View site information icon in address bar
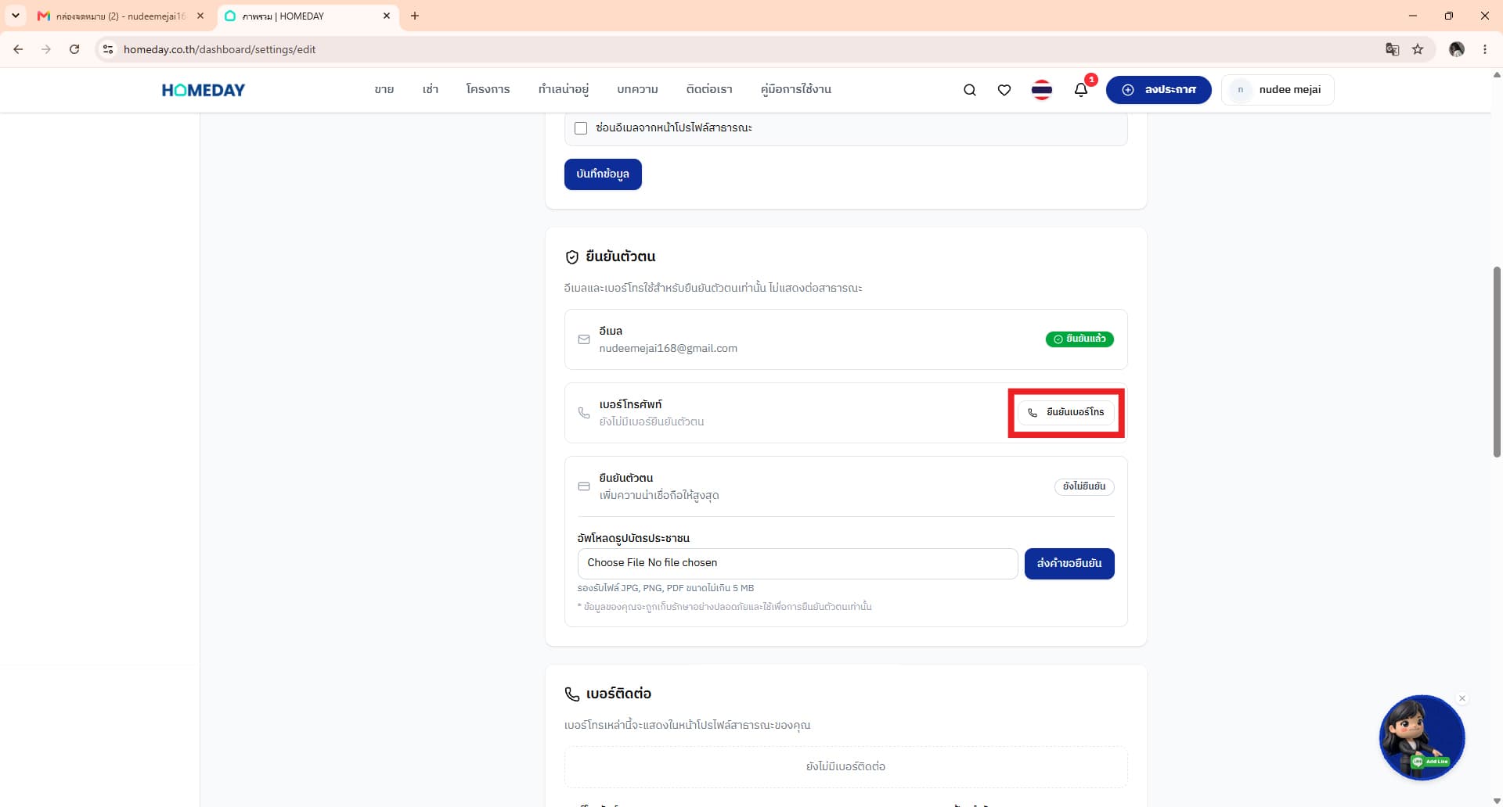 pyautogui.click(x=108, y=49)
